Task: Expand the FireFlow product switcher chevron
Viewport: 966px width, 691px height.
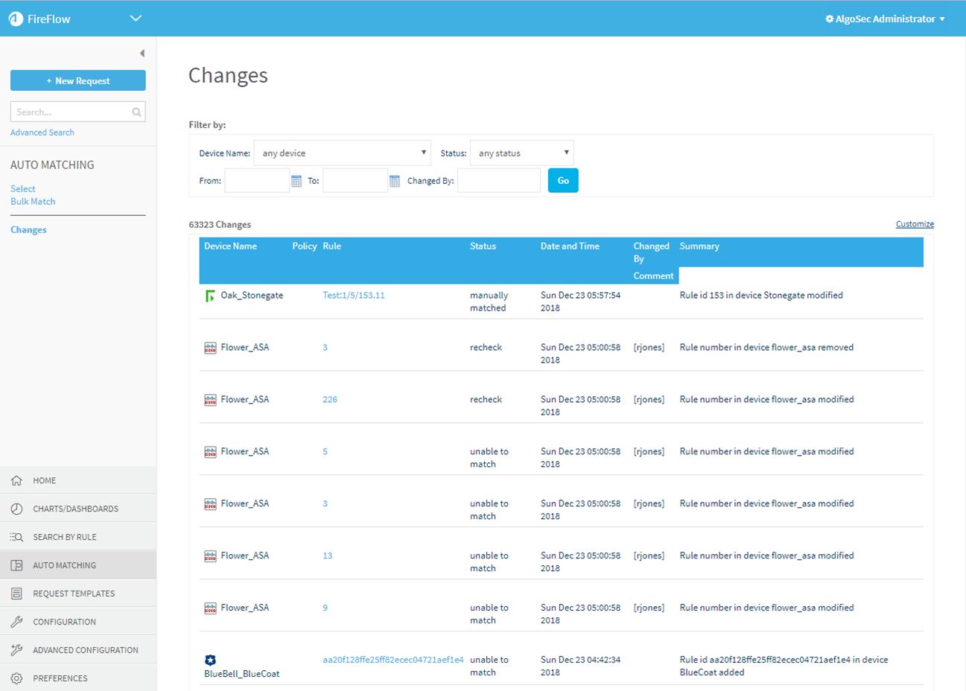Action: tap(136, 19)
